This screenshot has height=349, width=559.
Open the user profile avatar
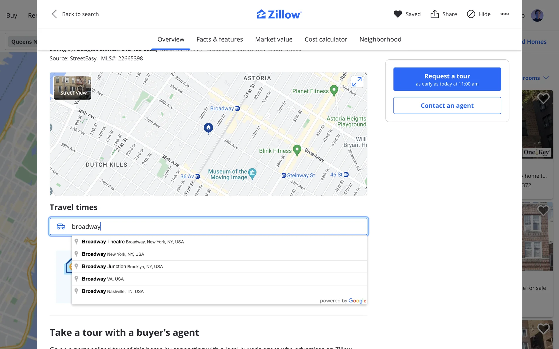pyautogui.click(x=537, y=15)
